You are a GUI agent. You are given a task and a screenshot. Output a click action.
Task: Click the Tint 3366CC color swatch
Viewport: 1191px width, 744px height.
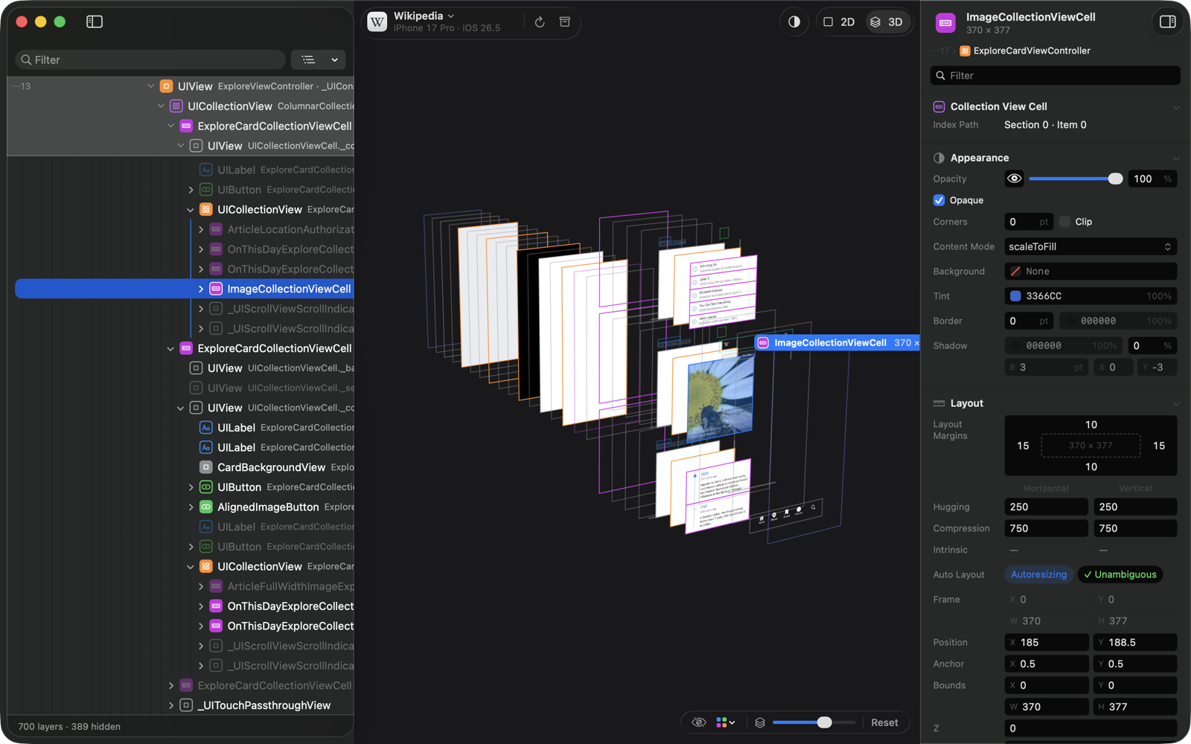[1015, 296]
